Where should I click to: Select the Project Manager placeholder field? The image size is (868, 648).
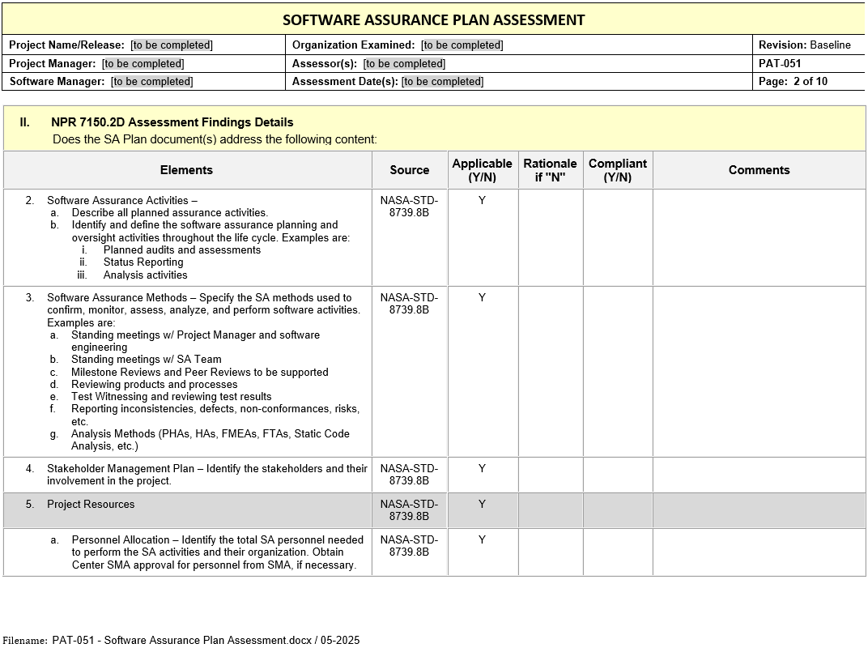click(x=143, y=63)
